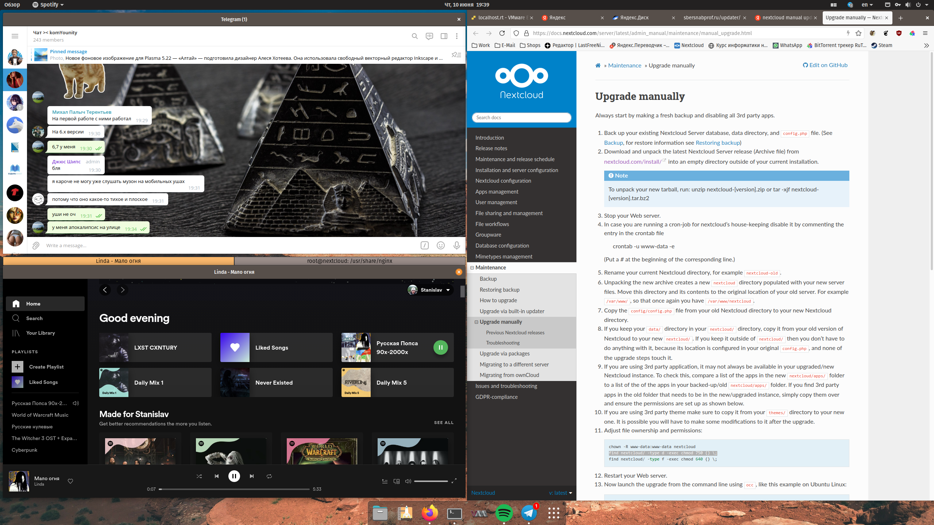The width and height of the screenshot is (934, 525).
Task: Like the song Мало огня
Action: pos(70,481)
